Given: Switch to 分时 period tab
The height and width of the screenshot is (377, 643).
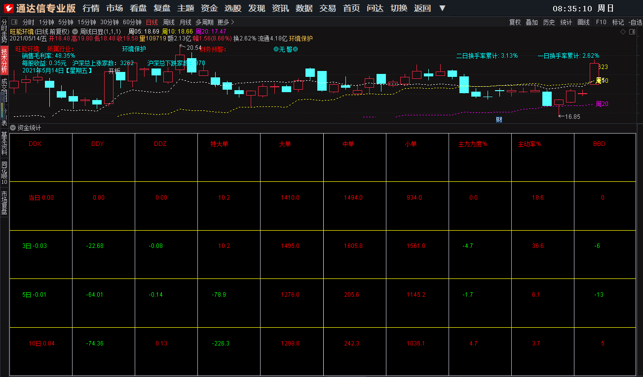Looking at the screenshot, I should pos(28,22).
